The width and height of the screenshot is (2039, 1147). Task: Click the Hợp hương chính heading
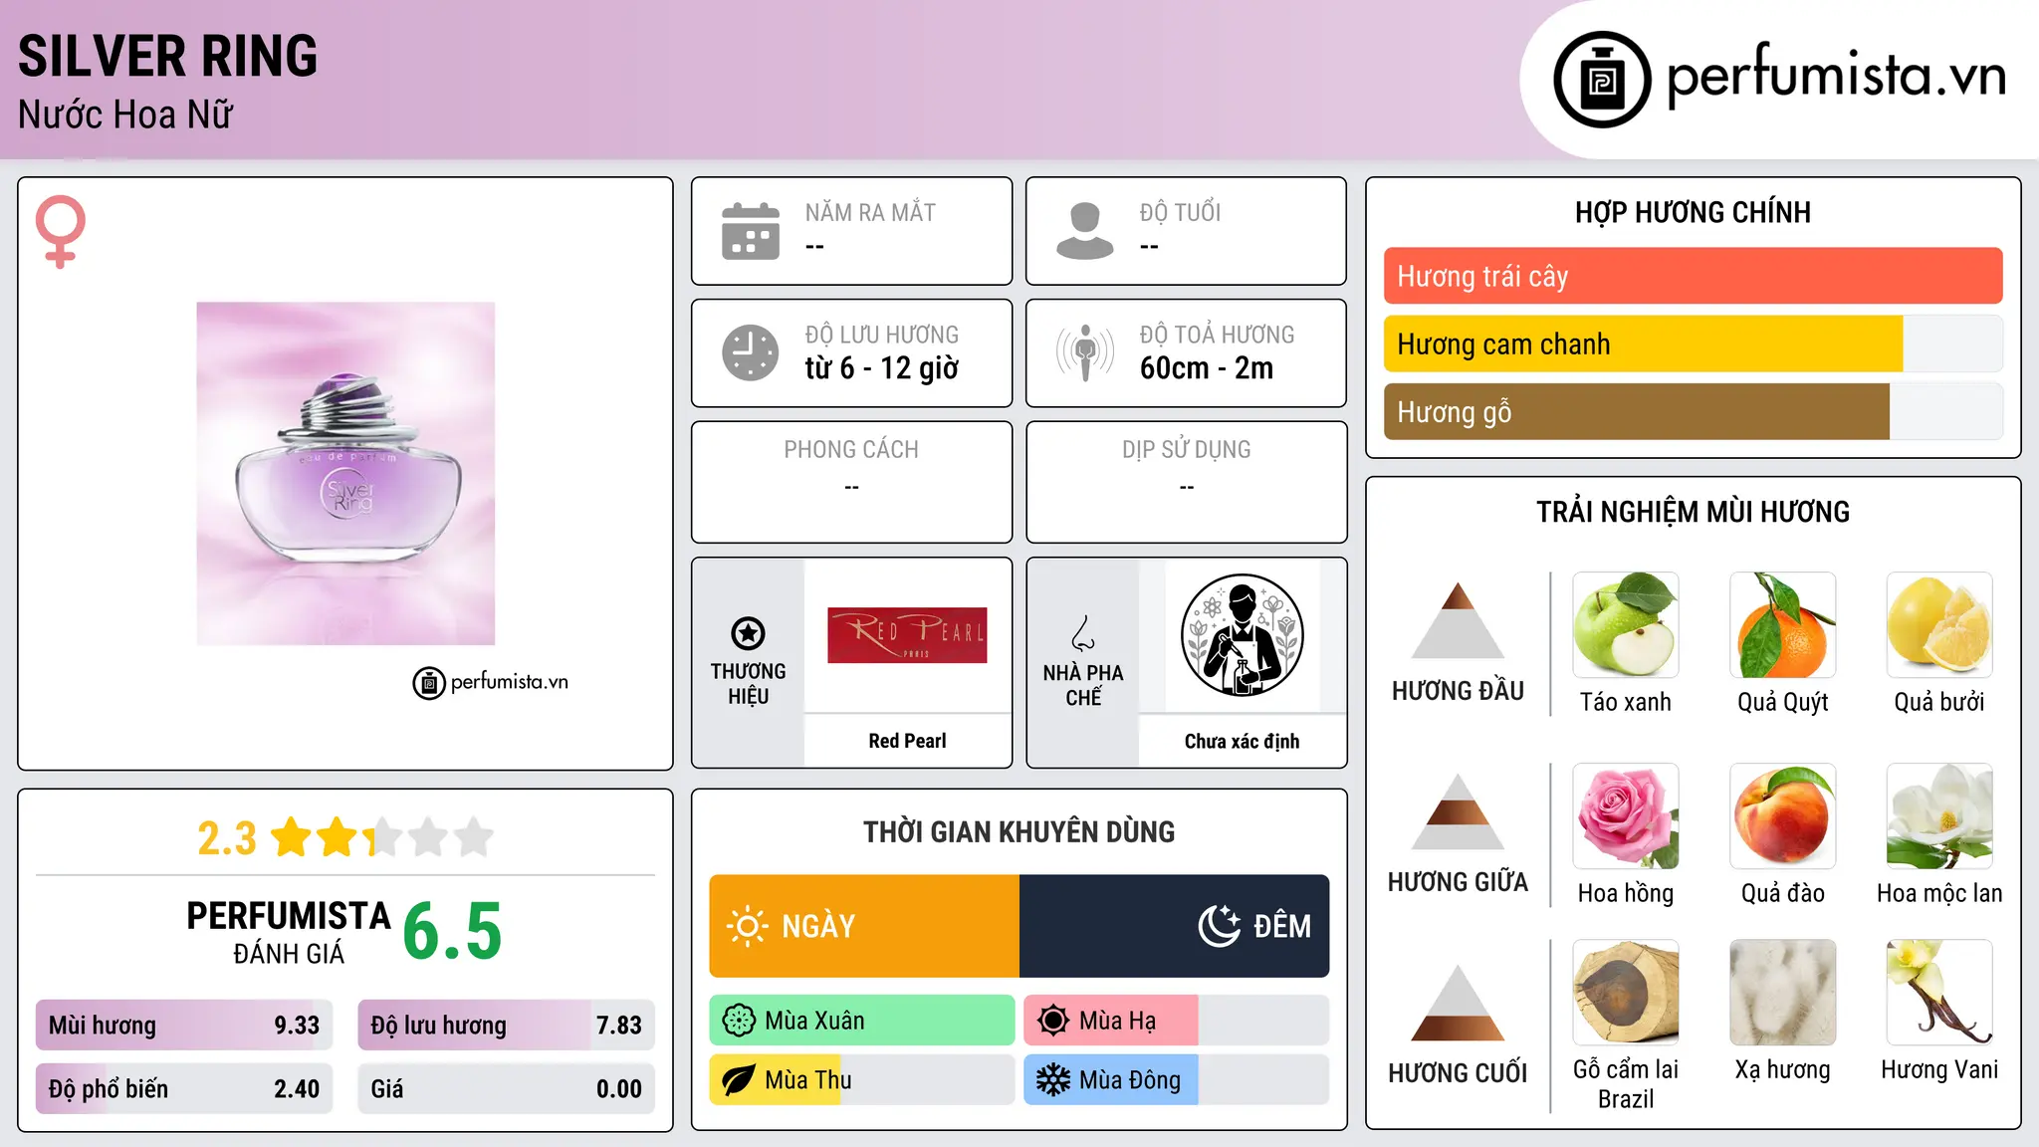1694,212
